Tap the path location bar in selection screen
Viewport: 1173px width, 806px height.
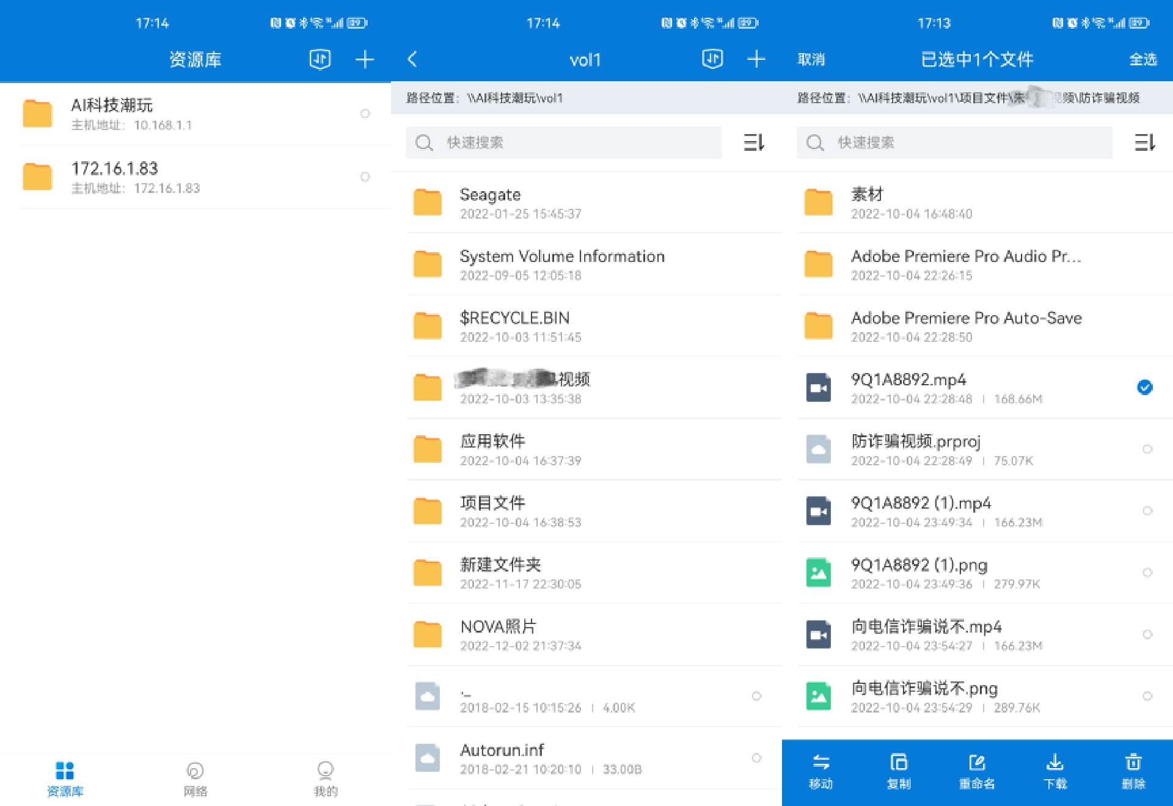pyautogui.click(x=977, y=98)
